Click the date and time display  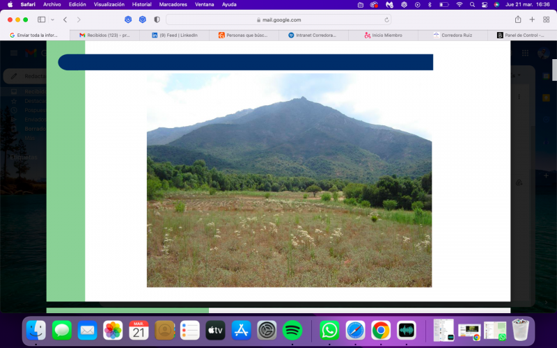click(528, 5)
